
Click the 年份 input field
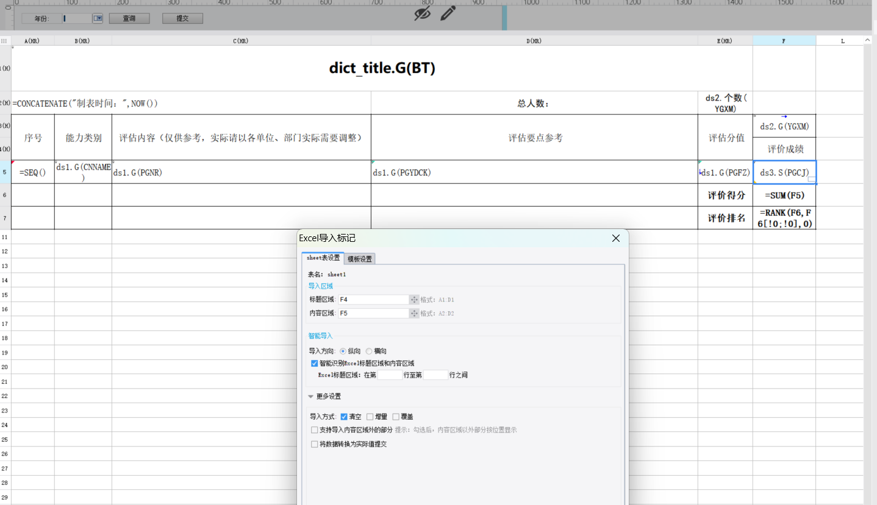pyautogui.click(x=76, y=18)
